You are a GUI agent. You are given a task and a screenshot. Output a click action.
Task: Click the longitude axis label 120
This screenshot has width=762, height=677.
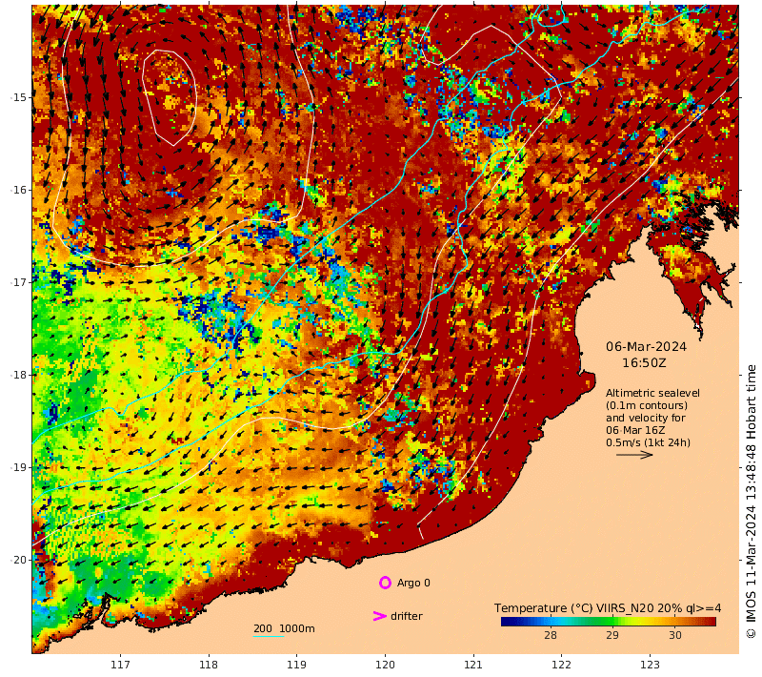click(x=385, y=665)
